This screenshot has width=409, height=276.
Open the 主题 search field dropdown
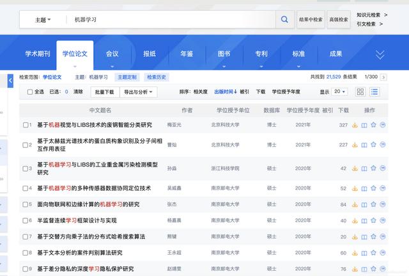[x=43, y=20]
